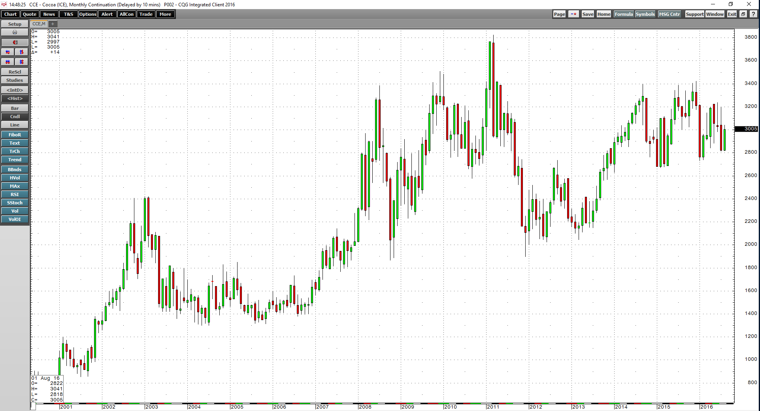This screenshot has width=760, height=411.
Task: Switch to <Hist> historical mode
Action: tap(15, 98)
